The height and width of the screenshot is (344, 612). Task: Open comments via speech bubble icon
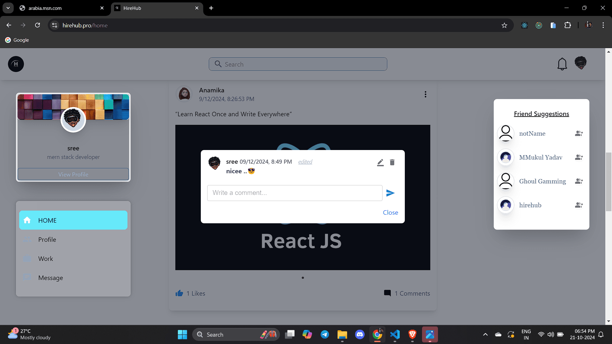387,293
